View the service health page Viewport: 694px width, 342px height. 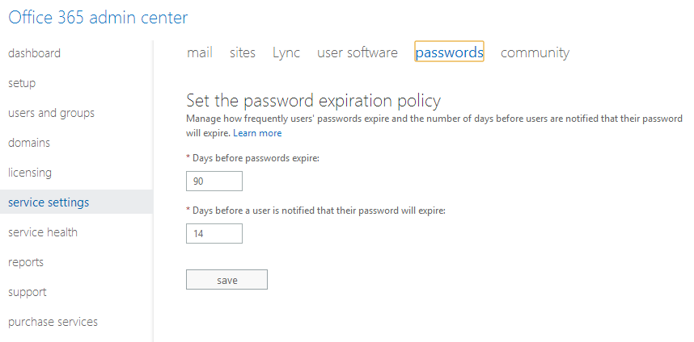(x=43, y=232)
